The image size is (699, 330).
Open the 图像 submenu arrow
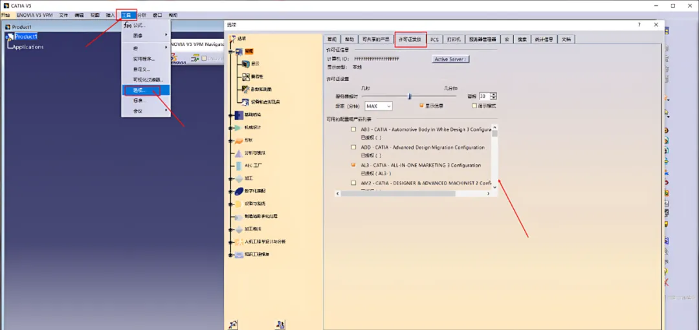(167, 35)
